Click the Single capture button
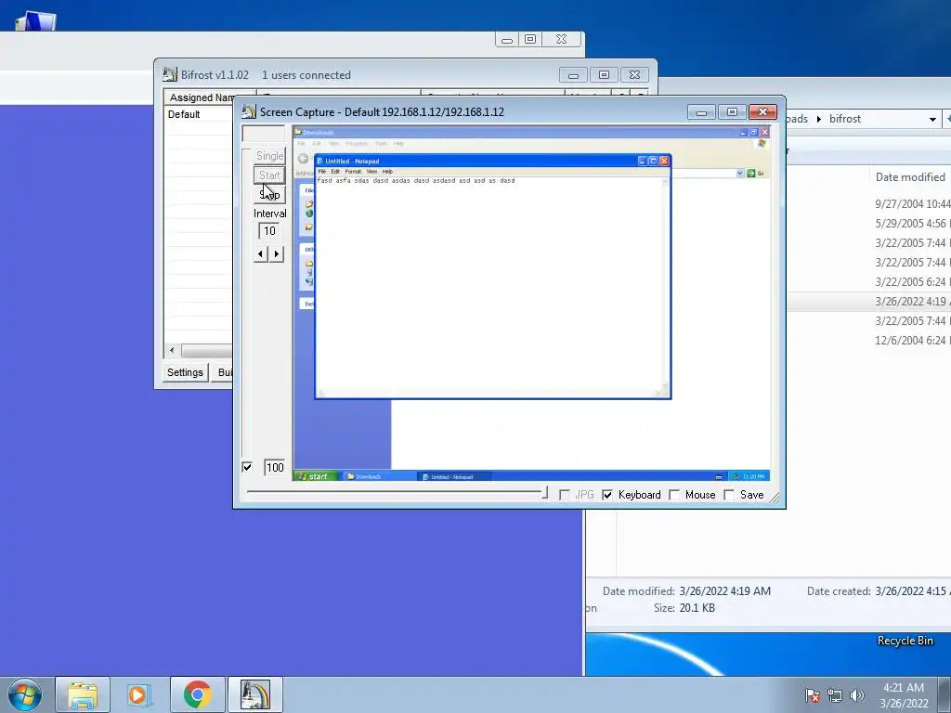Screen dimensions: 951x713 [x=269, y=156]
